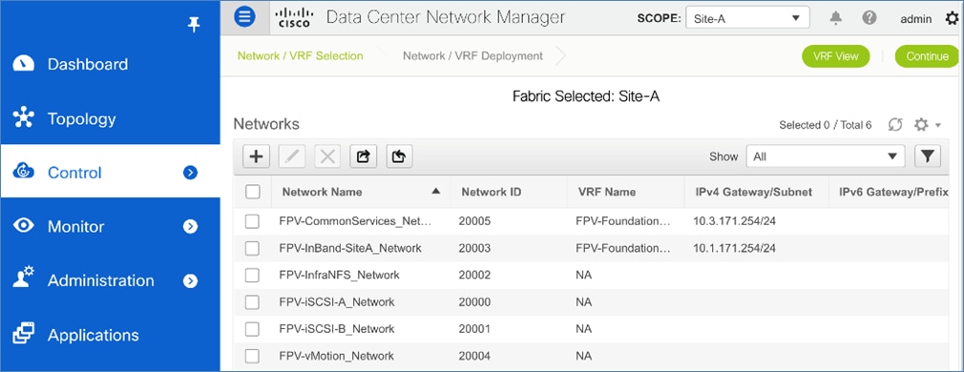Click the Applications windows icon
This screenshot has width=964, height=372.
23,334
